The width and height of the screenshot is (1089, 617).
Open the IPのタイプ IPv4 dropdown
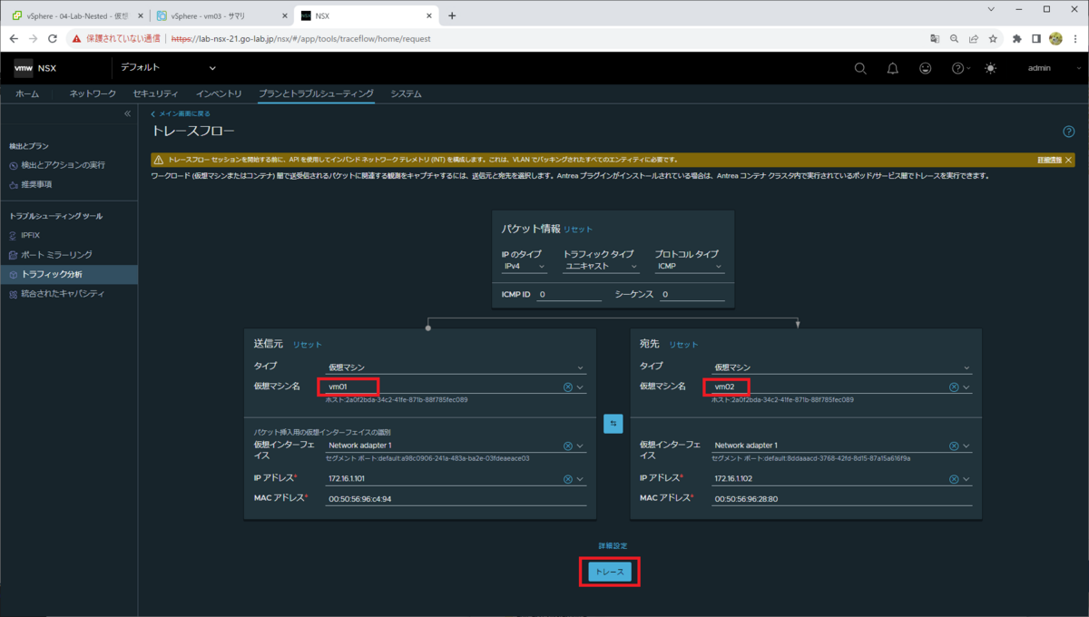(523, 266)
